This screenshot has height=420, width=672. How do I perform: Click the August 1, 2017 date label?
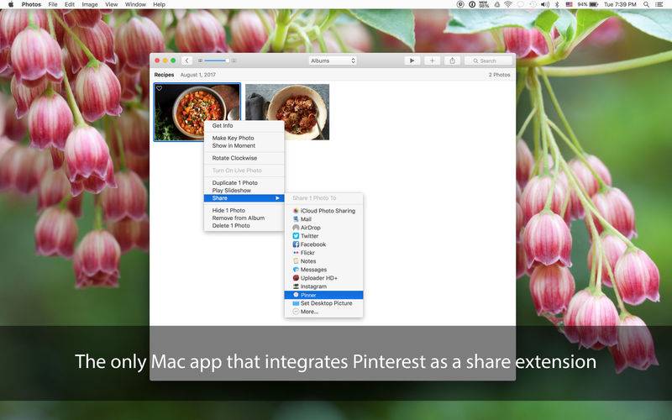[x=197, y=75]
